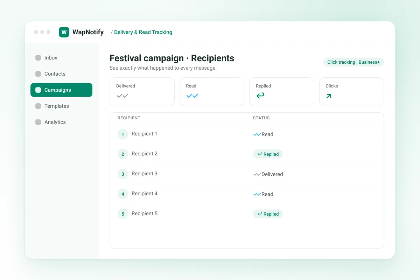420x280 pixels.
Task: Click the number 3 badge for Recipient 3
Action: (x=123, y=174)
